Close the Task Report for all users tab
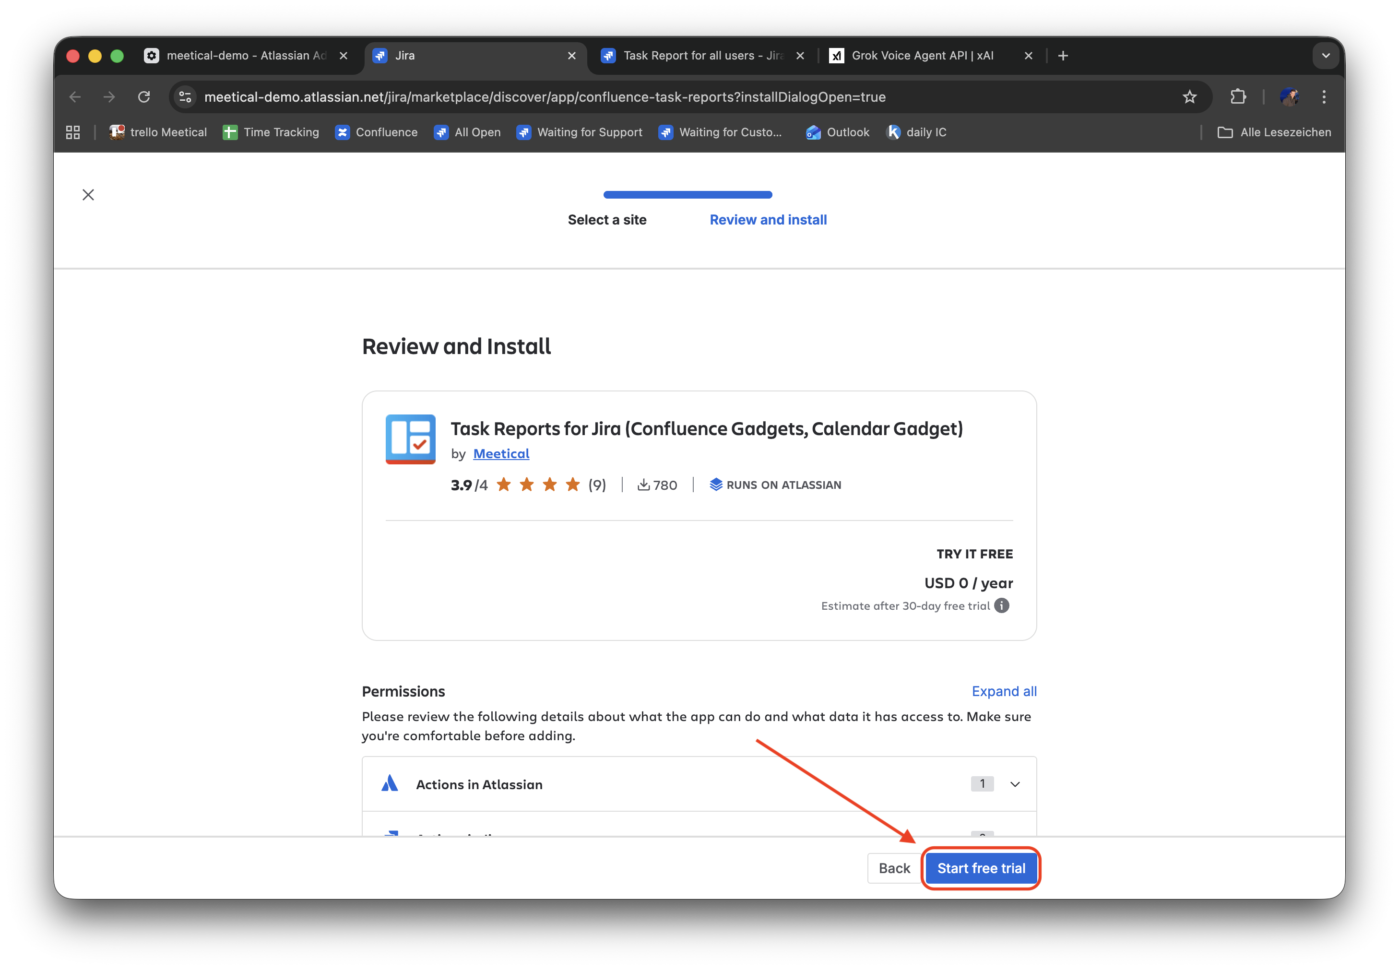Viewport: 1399px width, 970px height. pos(800,55)
